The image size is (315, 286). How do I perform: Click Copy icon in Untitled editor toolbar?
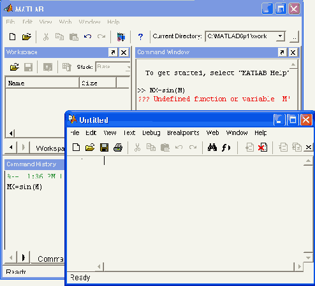tap(151, 147)
